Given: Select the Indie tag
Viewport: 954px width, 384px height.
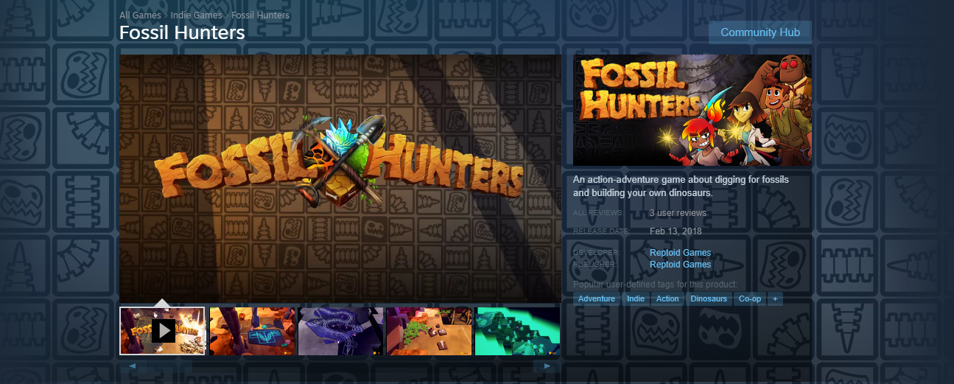Looking at the screenshot, I should (x=636, y=299).
